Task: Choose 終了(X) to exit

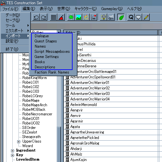Action: 15,49
